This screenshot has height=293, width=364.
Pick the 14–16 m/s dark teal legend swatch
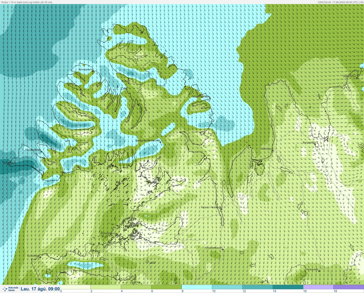[288, 287]
